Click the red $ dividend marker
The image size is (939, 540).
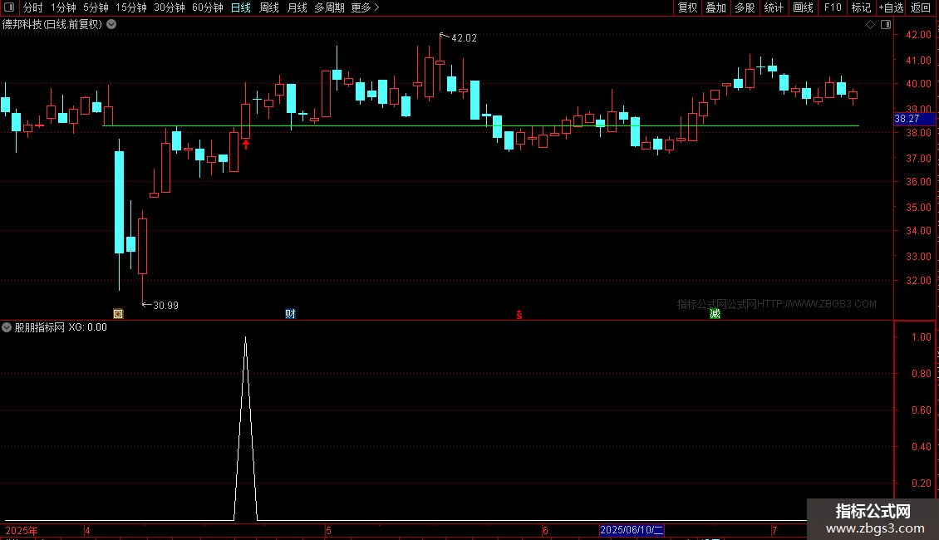point(519,315)
